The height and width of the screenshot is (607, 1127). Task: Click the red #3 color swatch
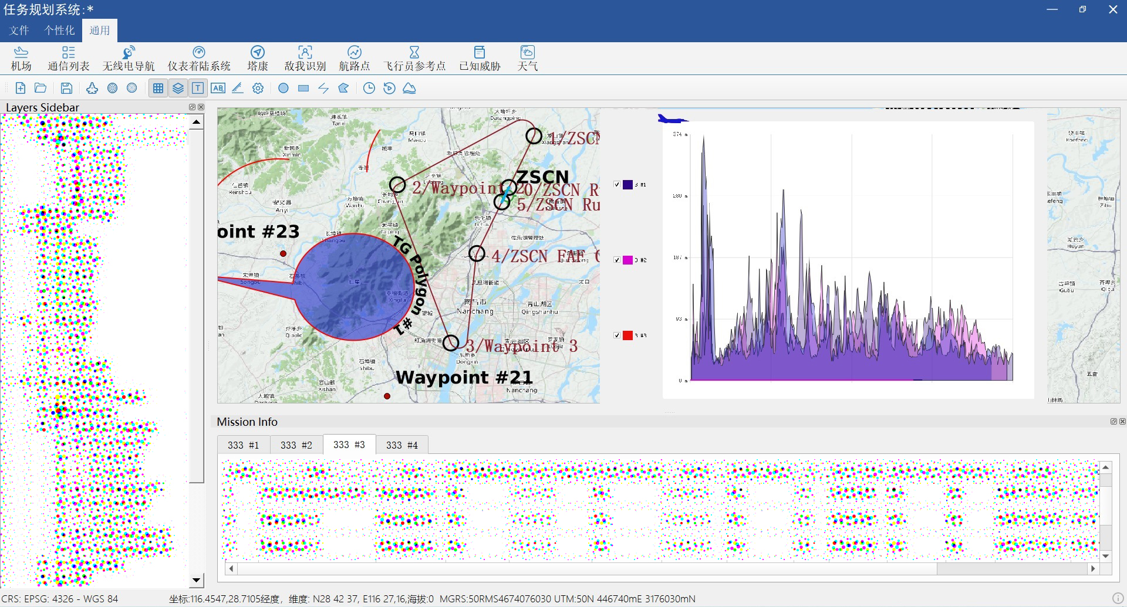pyautogui.click(x=627, y=335)
